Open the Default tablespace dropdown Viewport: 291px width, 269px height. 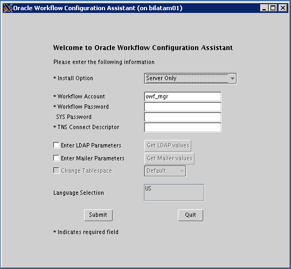(165, 171)
